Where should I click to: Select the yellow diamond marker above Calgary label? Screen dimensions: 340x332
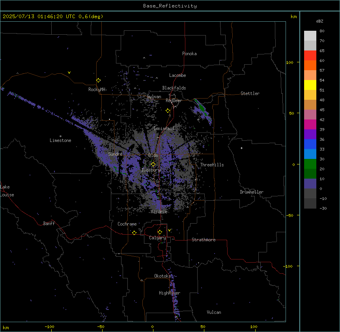click(x=160, y=232)
